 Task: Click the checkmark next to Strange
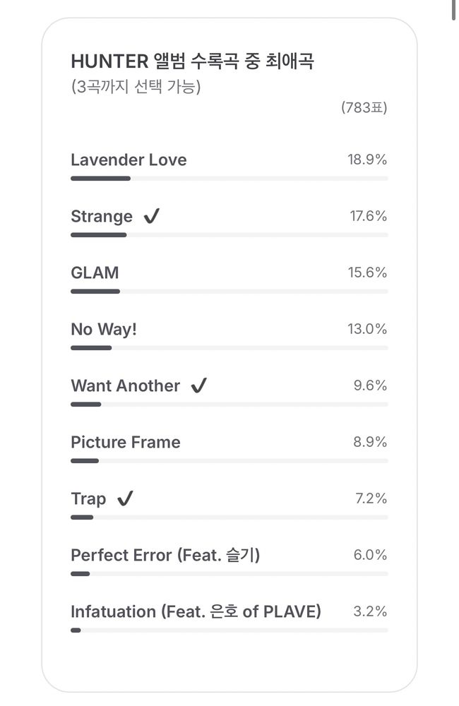tap(152, 216)
